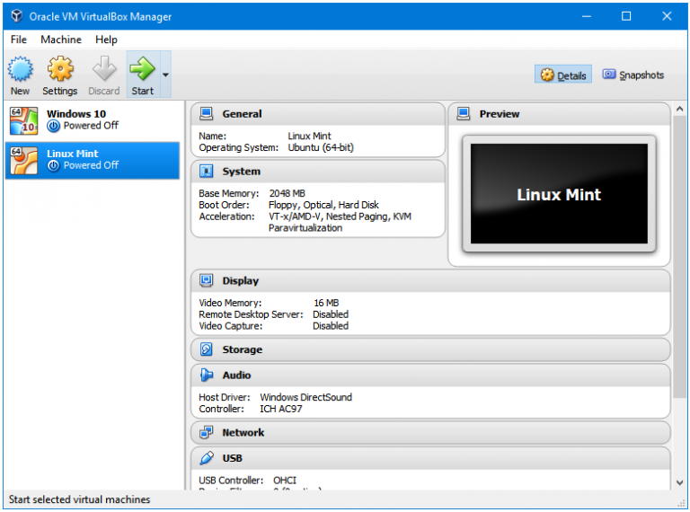Expand the Network section header

coord(430,432)
